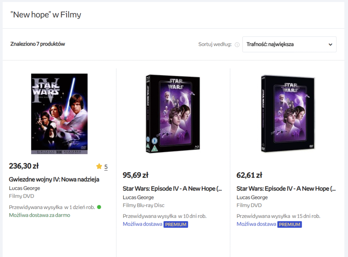Viewport: 348px width, 257px height.
Task: Open Gwiezdne wojny IV: Nowa nadzieja cover
Action: coord(59,114)
